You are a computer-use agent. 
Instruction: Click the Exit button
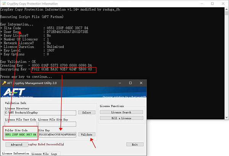pos(135,145)
